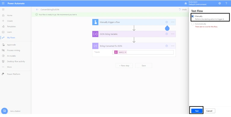
Task: Open Create in navigation
Action: pos(10,21)
